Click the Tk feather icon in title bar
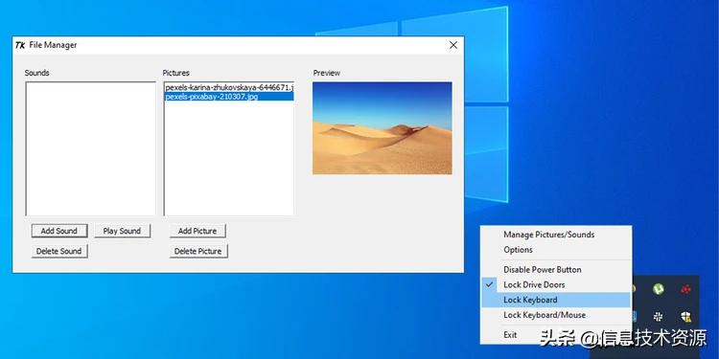The image size is (719, 359). (20, 45)
